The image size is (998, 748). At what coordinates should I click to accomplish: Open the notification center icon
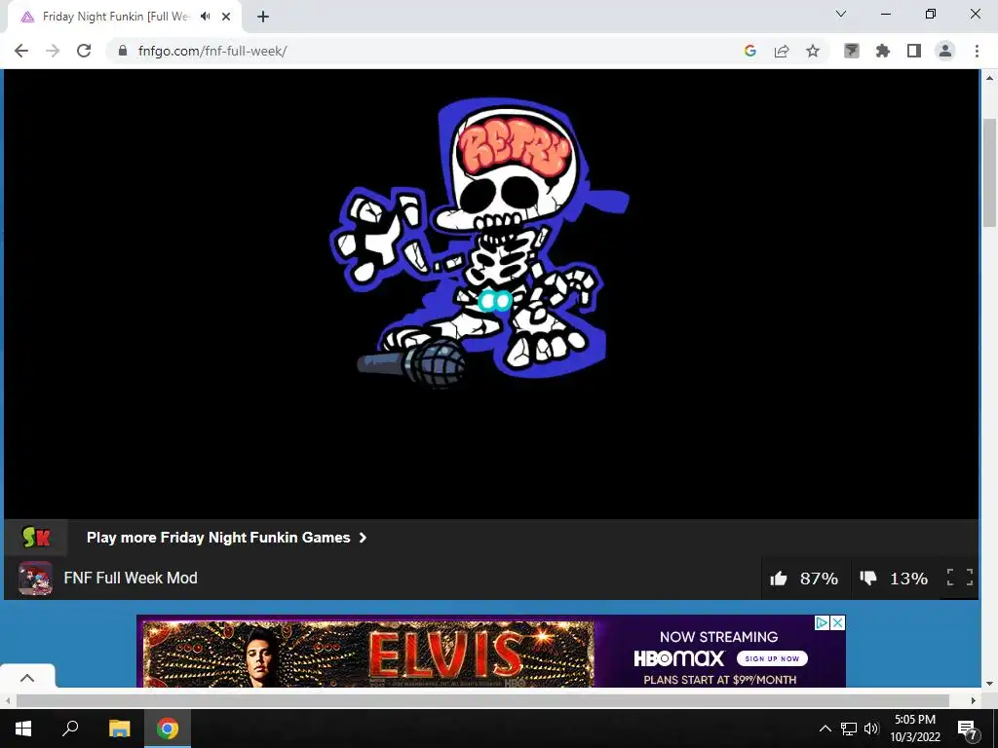pyautogui.click(x=968, y=729)
